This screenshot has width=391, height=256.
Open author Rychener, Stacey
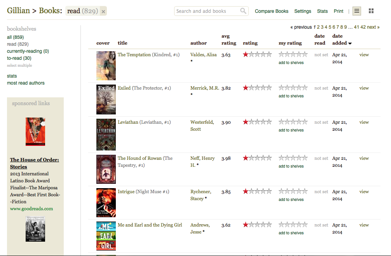click(x=201, y=195)
